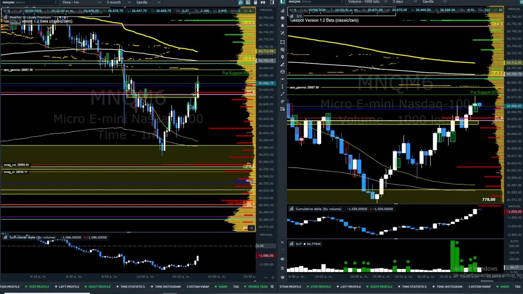The height and width of the screenshot is (294, 523).
Task: Toggle TIME HISTOGRAM in right chart
Action: click(x=447, y=287)
